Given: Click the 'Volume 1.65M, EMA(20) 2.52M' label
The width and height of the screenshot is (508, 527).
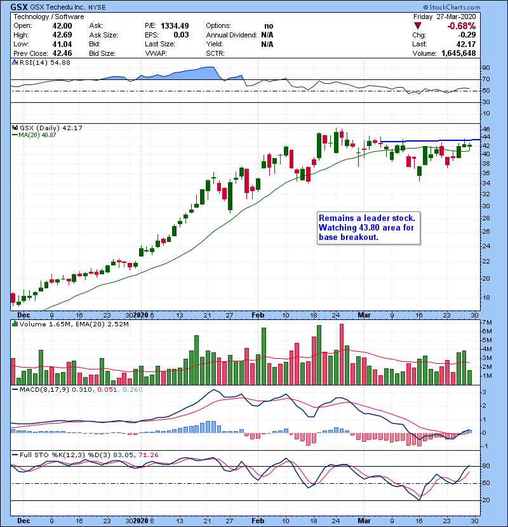Looking at the screenshot, I should [x=74, y=324].
